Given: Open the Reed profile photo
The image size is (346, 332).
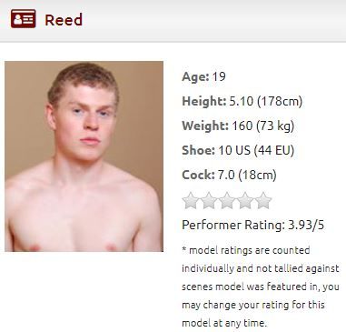Looking at the screenshot, I should (x=84, y=156).
